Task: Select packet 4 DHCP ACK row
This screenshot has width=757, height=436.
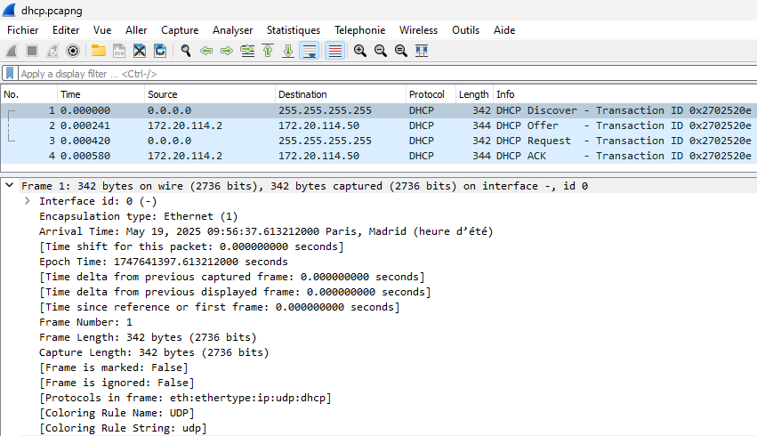Action: pyautogui.click(x=379, y=156)
